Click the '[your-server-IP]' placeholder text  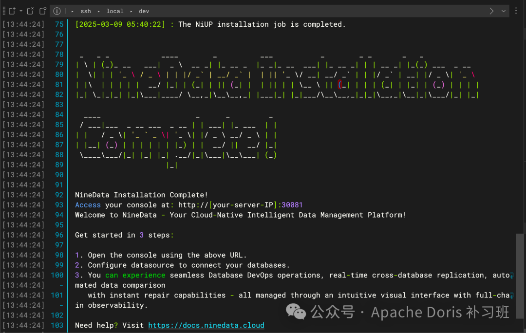coord(243,205)
